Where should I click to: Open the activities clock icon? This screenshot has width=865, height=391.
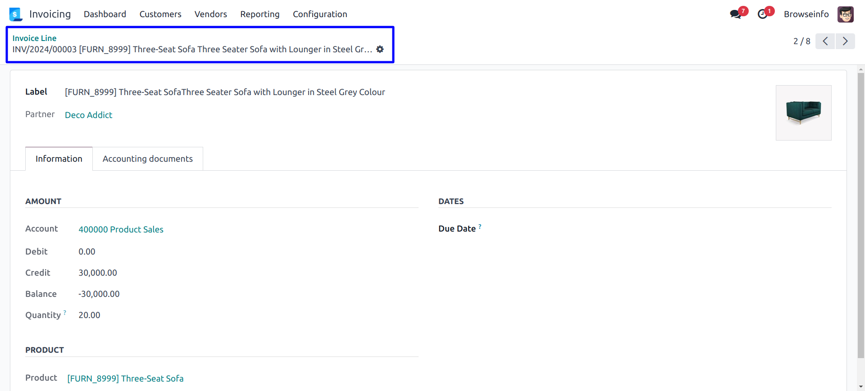click(762, 14)
